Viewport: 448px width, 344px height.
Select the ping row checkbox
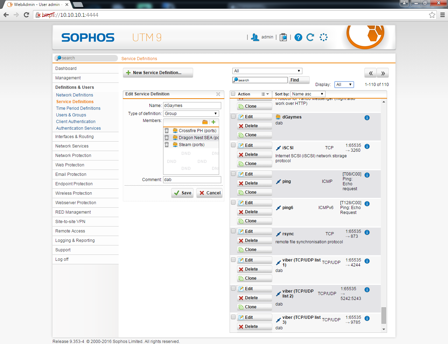coord(233,174)
